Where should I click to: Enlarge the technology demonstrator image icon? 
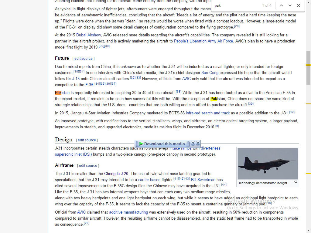pos(295,182)
